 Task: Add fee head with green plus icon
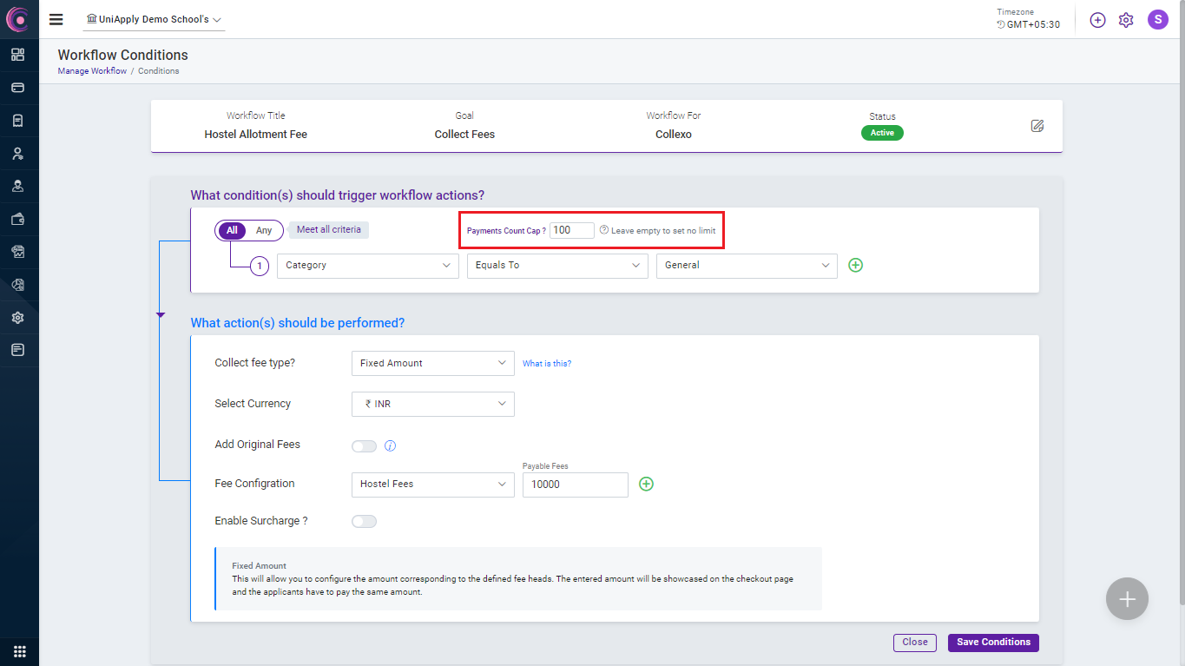click(x=646, y=484)
